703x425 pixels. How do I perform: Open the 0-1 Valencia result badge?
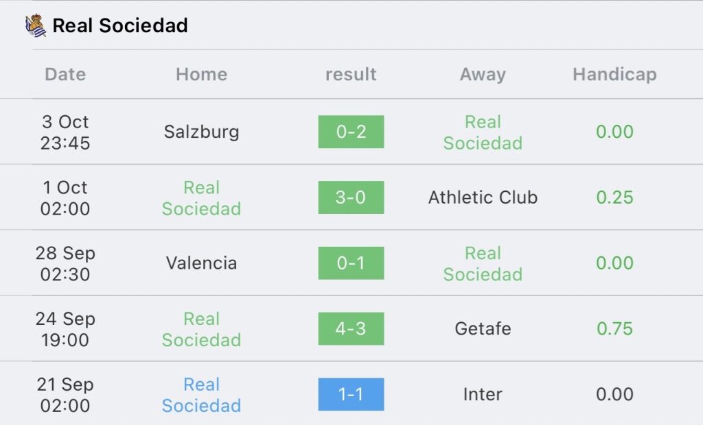click(x=351, y=263)
